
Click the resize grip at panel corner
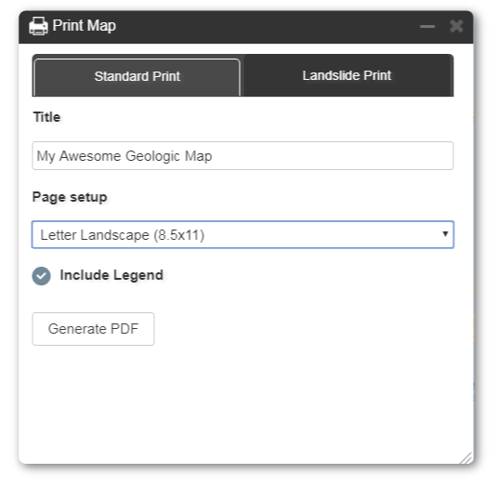click(466, 458)
